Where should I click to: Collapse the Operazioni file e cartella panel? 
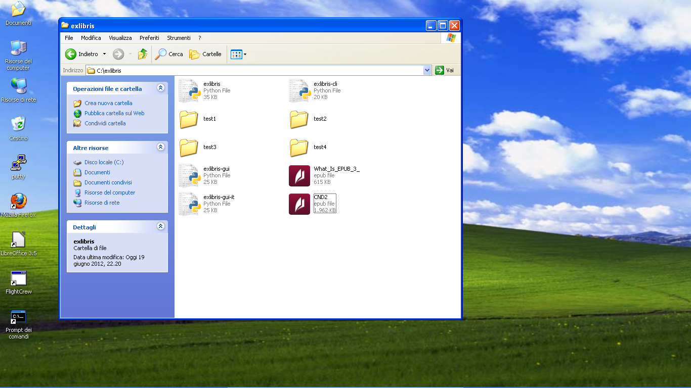[x=161, y=88]
